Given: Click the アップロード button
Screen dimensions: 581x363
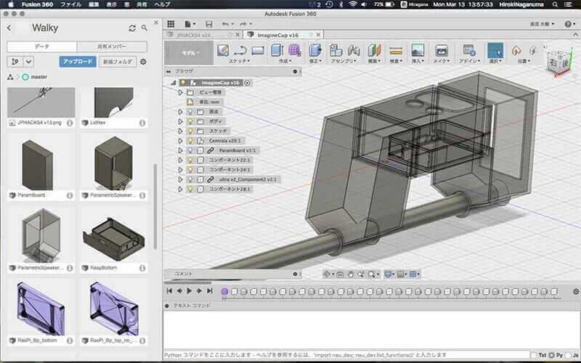Looking at the screenshot, I should click(x=77, y=62).
